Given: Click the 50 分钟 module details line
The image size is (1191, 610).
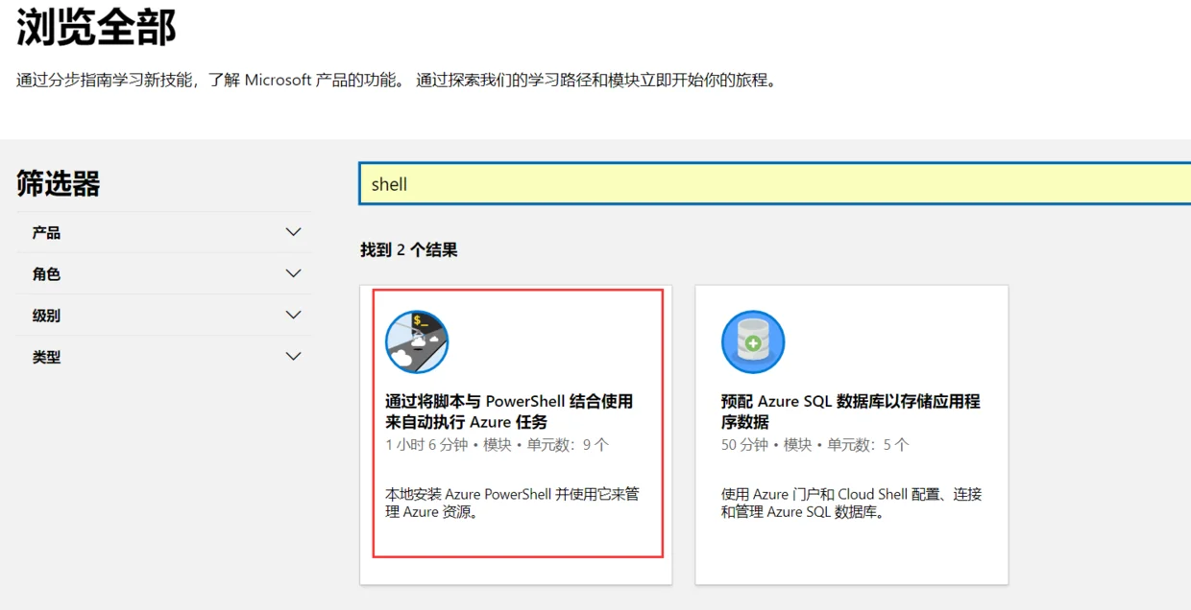Looking at the screenshot, I should 815,444.
